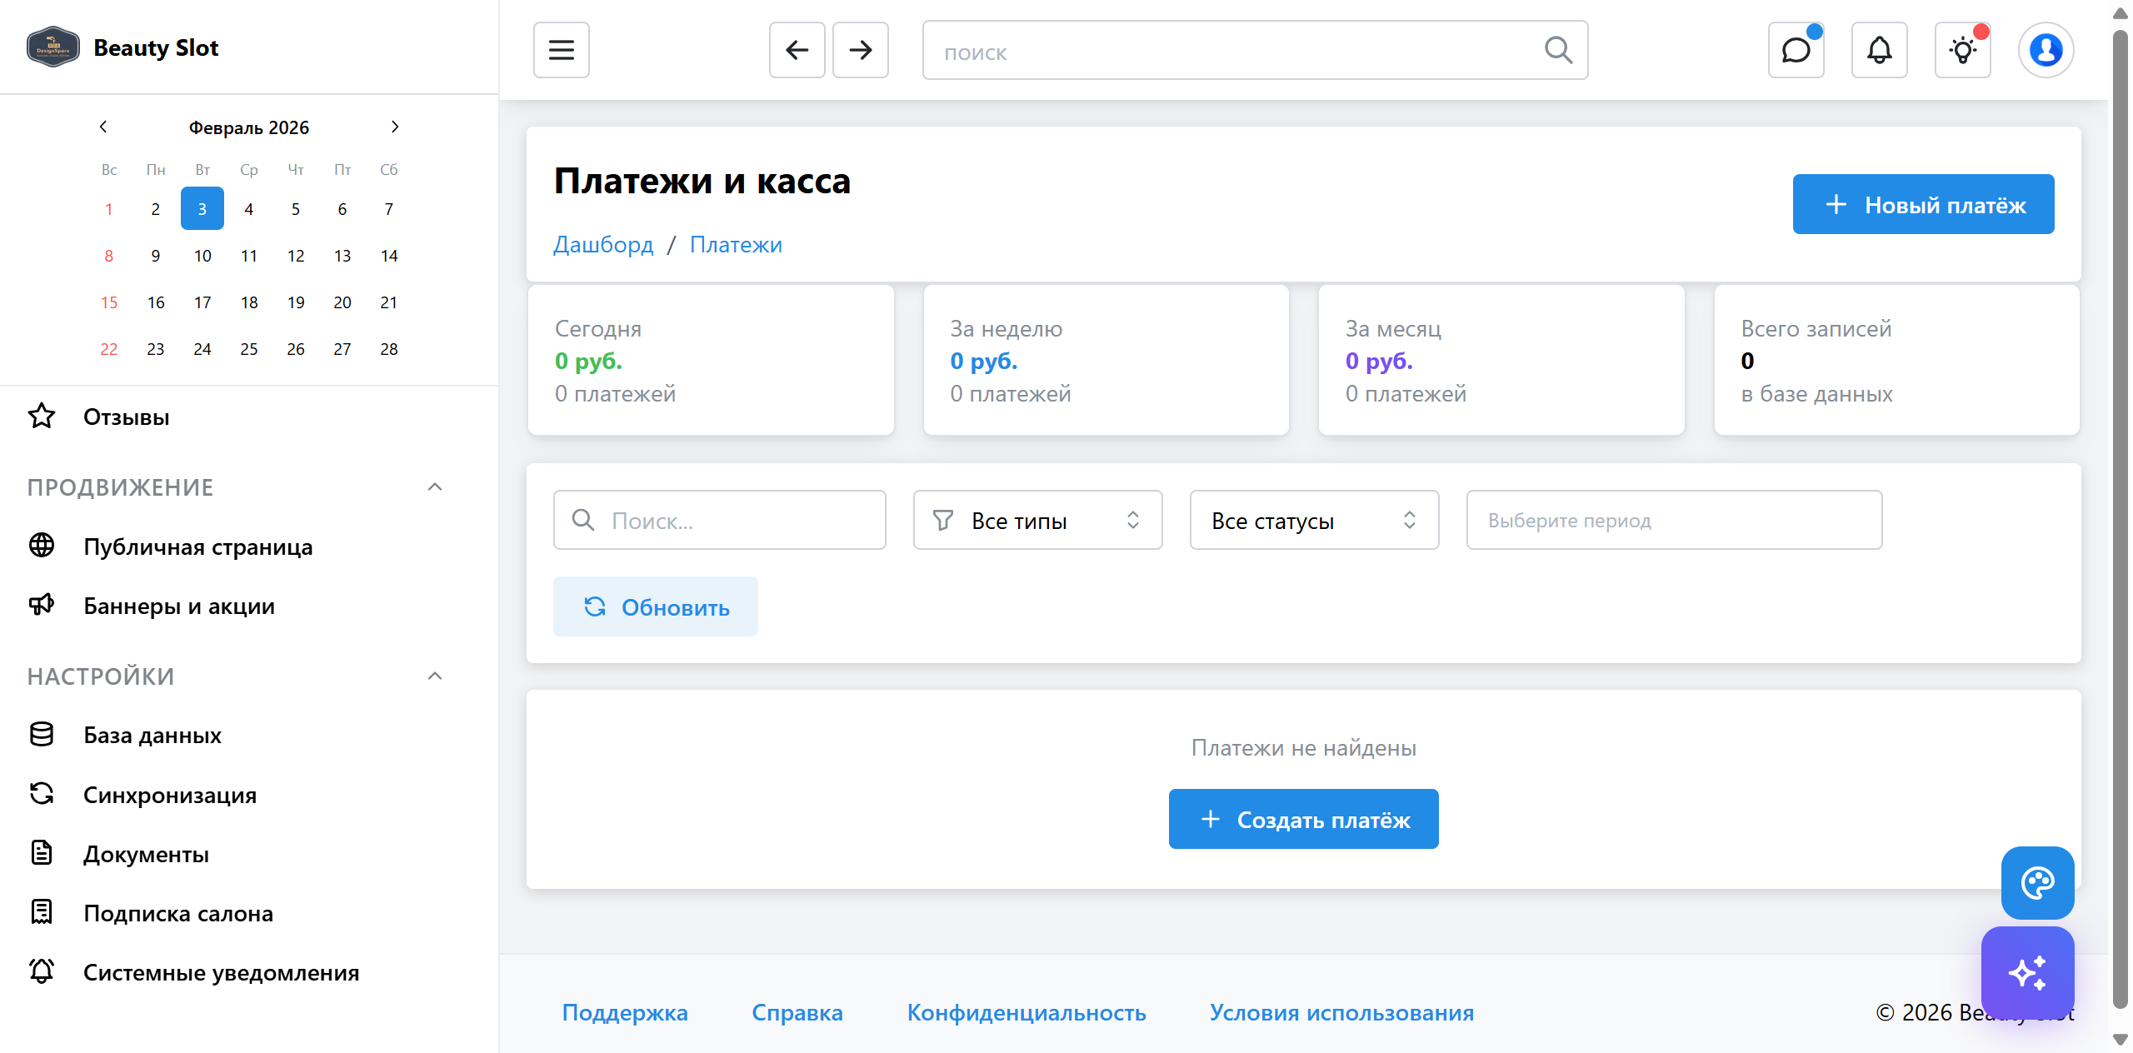Viewport: 2133px width, 1053px height.
Task: Go back with the left arrow button
Action: (797, 50)
